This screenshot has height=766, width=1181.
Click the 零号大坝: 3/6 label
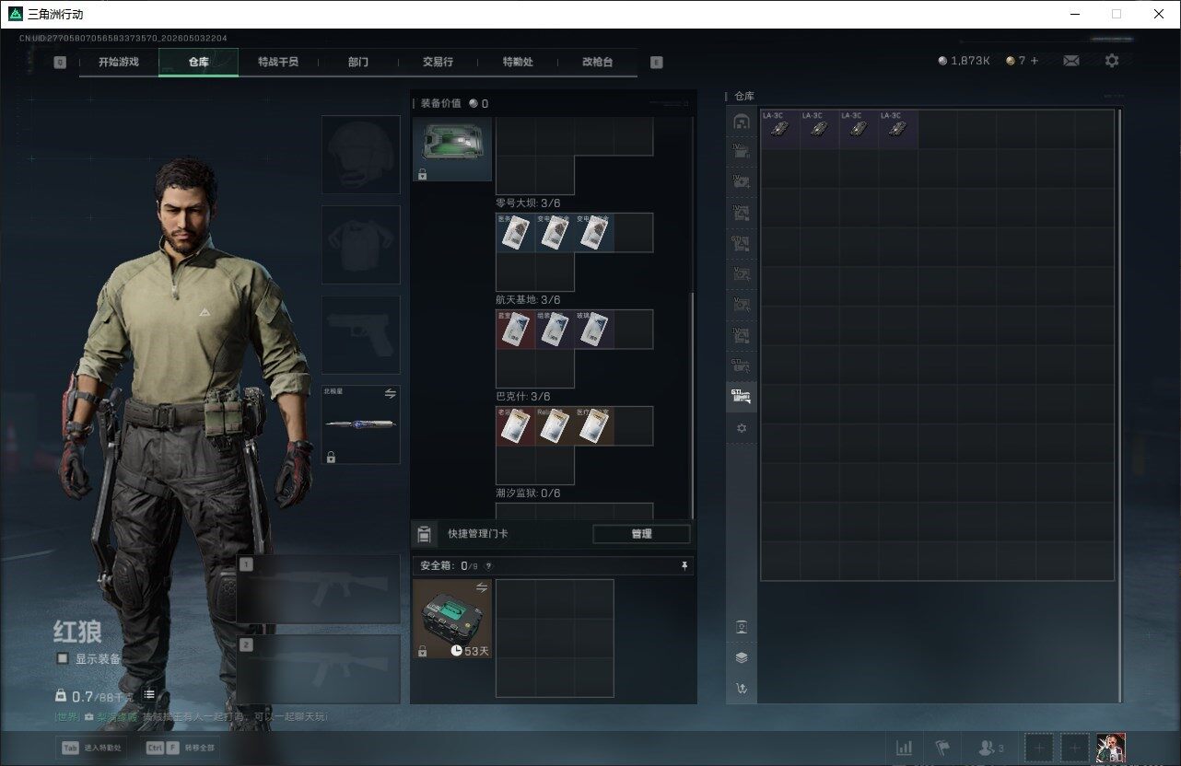tap(529, 203)
